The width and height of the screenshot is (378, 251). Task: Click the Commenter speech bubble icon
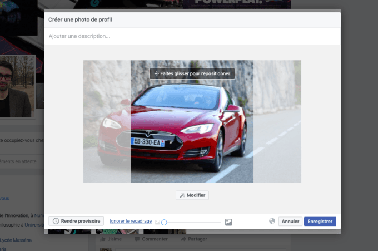coord(137,239)
